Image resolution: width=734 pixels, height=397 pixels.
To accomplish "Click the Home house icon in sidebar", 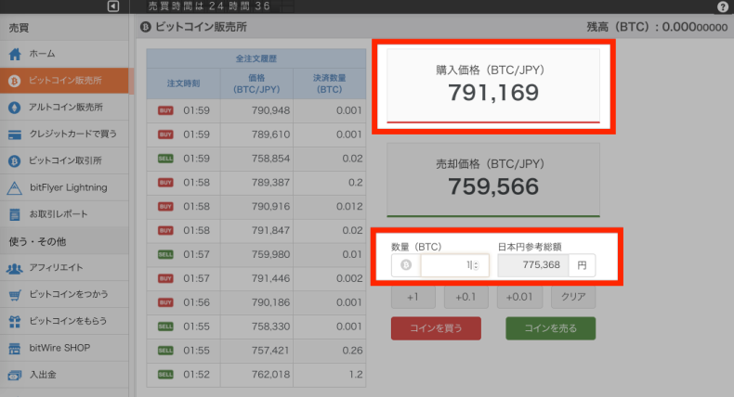I will (x=15, y=54).
